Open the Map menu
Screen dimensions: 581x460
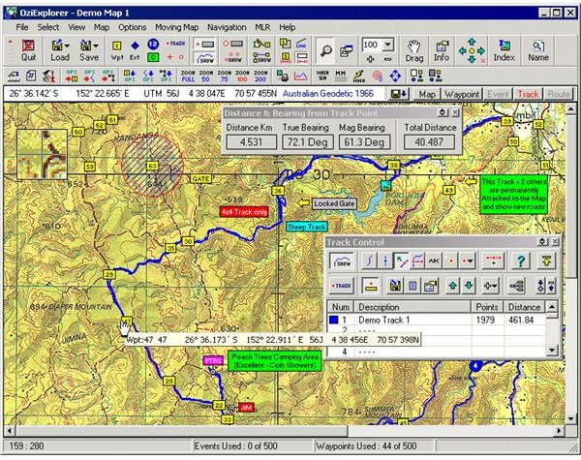[x=102, y=27]
